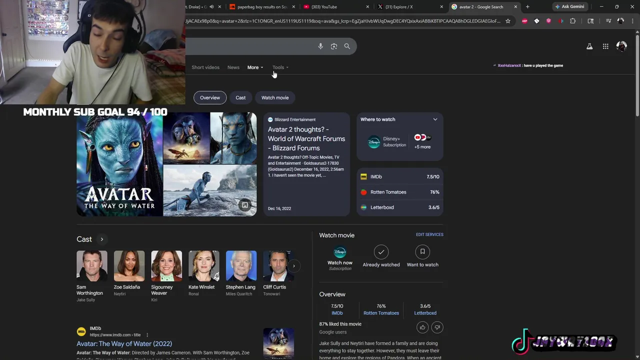Click the magnifier search button

click(347, 46)
